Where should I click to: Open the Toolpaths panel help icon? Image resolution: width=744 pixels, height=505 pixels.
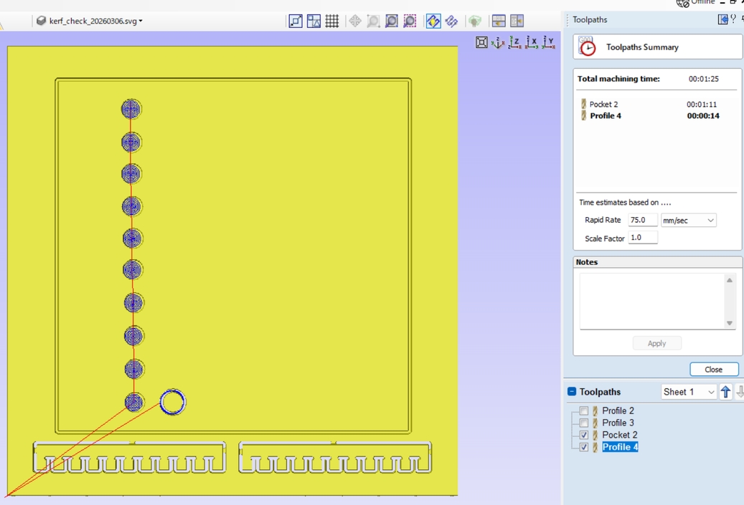pyautogui.click(x=733, y=19)
